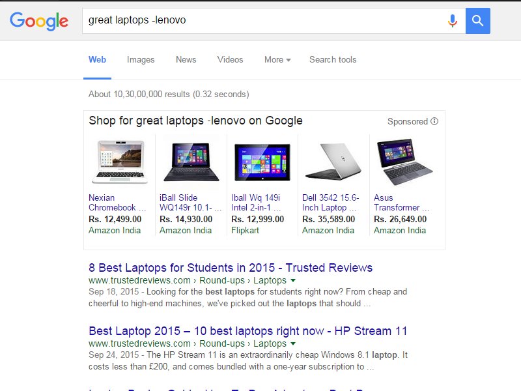Open the iBall Slide WQ149r product image

pyautogui.click(x=191, y=162)
